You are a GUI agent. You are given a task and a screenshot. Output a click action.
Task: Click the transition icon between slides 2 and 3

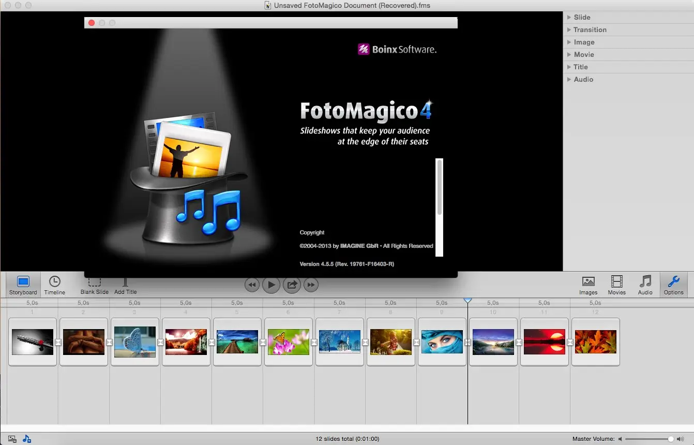tap(109, 342)
